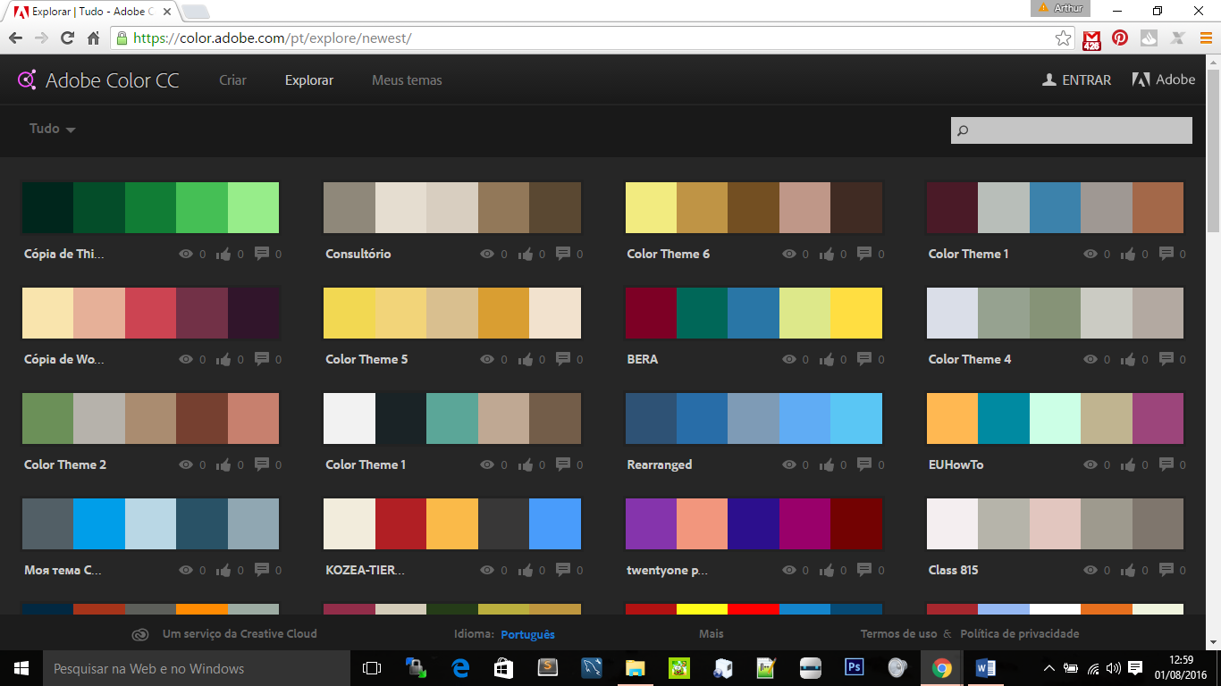This screenshot has width=1221, height=686.
Task: Click the magnifier icon in the search box
Action: click(x=963, y=130)
